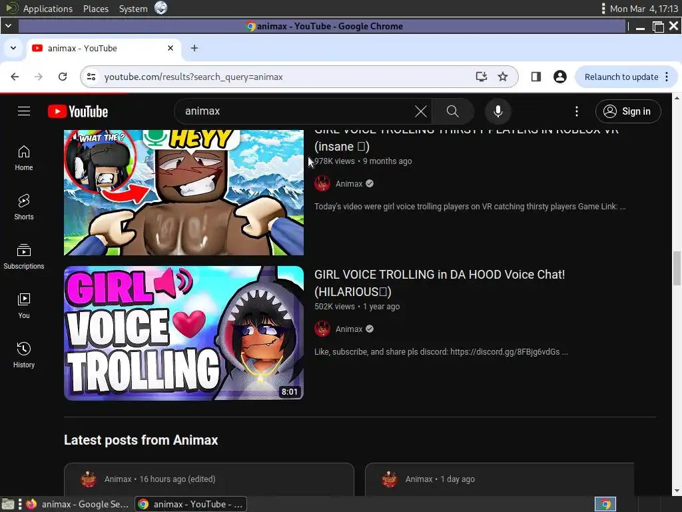Viewport: 682px width, 512px height.
Task: Click the GIRL VOICE TROLLING video thumbnail
Action: click(184, 333)
